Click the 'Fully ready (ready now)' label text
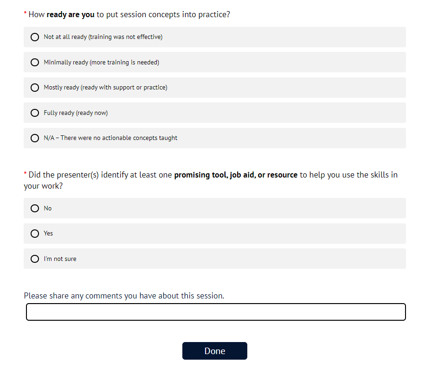The width and height of the screenshot is (425, 368). tap(76, 113)
